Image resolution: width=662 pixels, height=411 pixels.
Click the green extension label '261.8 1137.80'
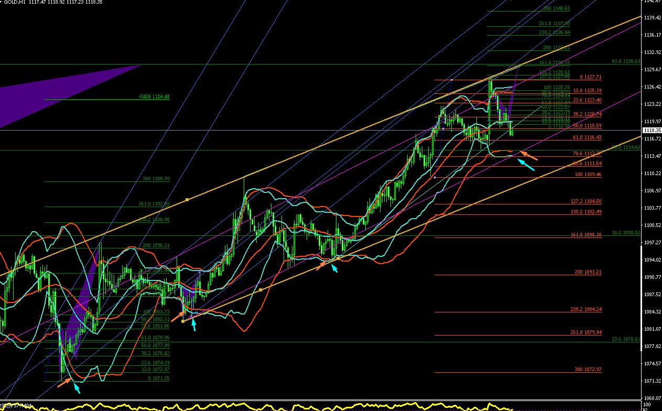555,24
